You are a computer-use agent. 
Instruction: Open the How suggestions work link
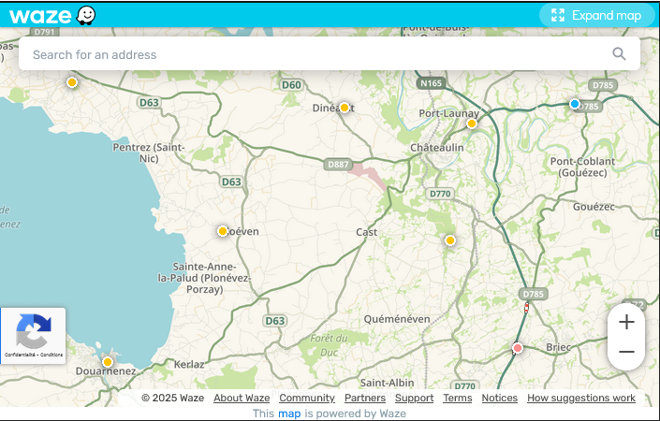580,398
